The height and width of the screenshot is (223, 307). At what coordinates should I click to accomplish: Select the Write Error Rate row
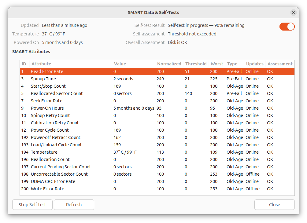[157, 189]
